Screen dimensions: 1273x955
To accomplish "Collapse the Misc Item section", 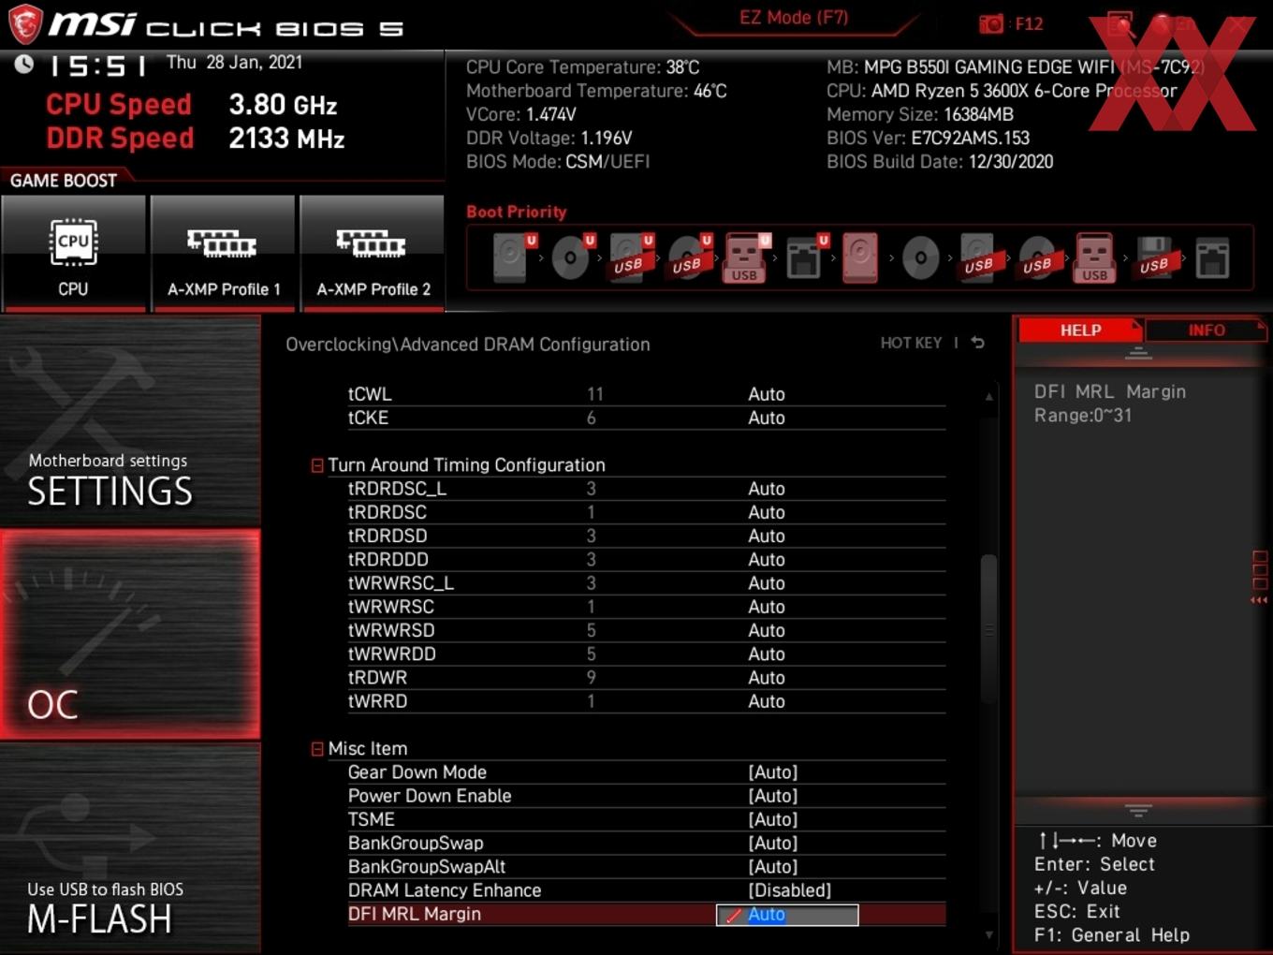I will click(x=317, y=749).
